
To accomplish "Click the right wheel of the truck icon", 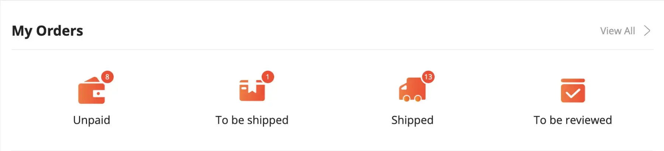I will [x=418, y=98].
